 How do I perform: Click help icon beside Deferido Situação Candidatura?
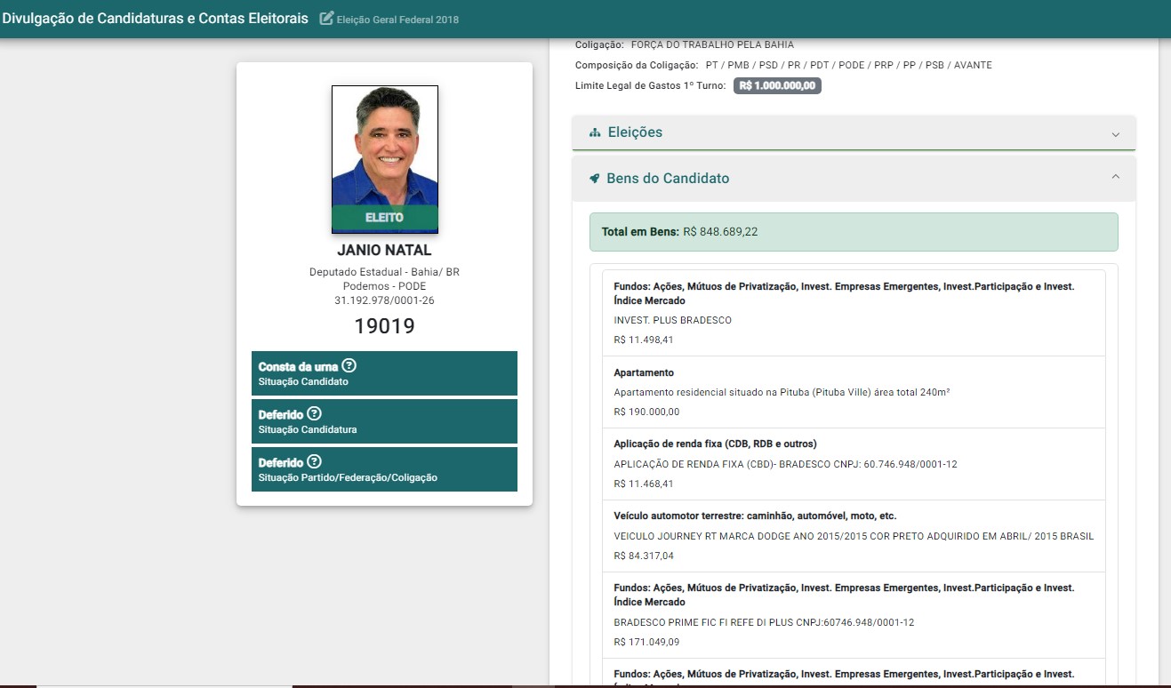314,413
